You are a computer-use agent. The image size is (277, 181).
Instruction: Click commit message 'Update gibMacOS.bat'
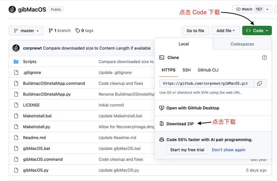[120, 148]
